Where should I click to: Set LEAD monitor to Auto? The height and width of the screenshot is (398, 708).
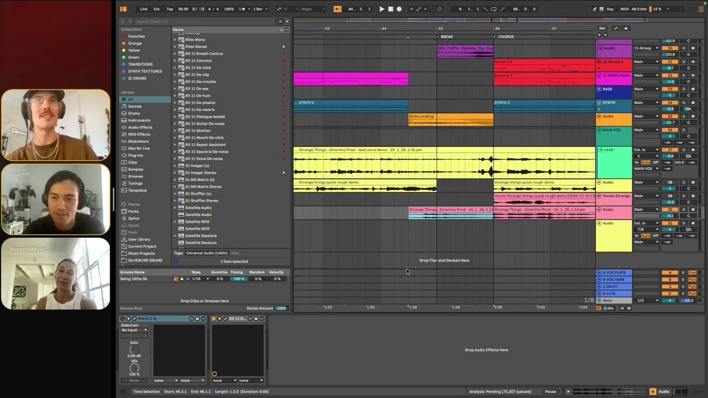tap(645, 163)
